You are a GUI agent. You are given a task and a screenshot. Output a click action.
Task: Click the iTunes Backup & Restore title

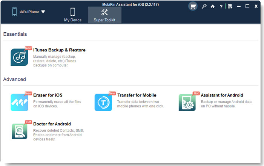(x=59, y=50)
